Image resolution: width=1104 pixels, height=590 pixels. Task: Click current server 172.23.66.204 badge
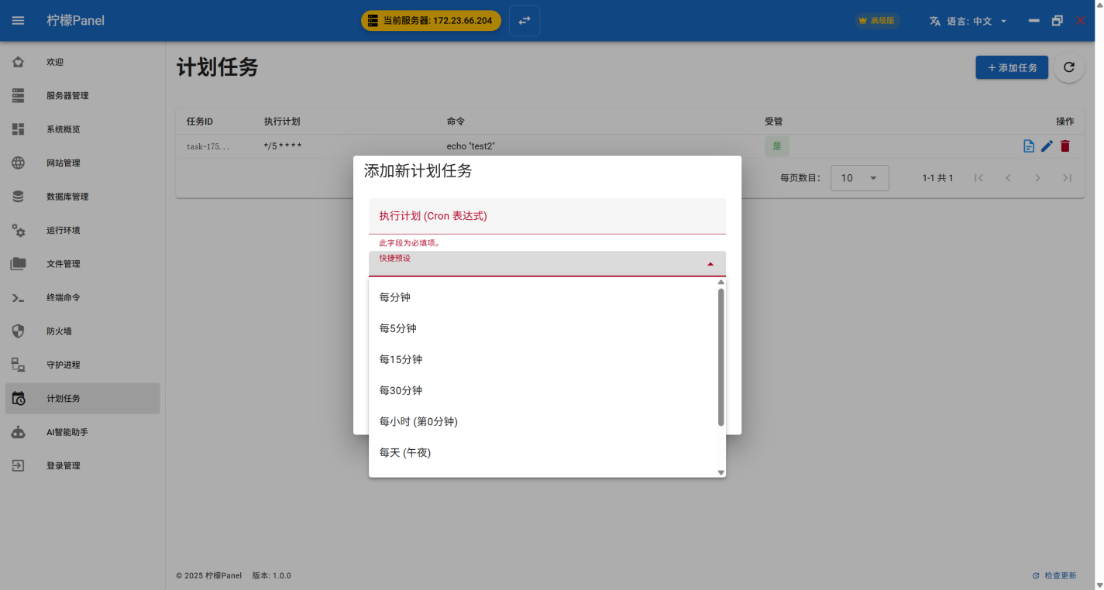[431, 21]
